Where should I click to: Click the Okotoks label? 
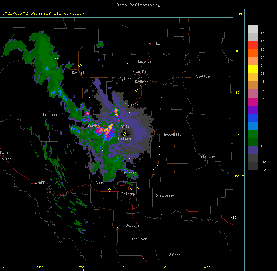coord(132,225)
